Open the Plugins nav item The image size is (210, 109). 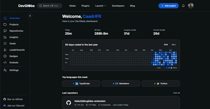click(x=86, y=6)
